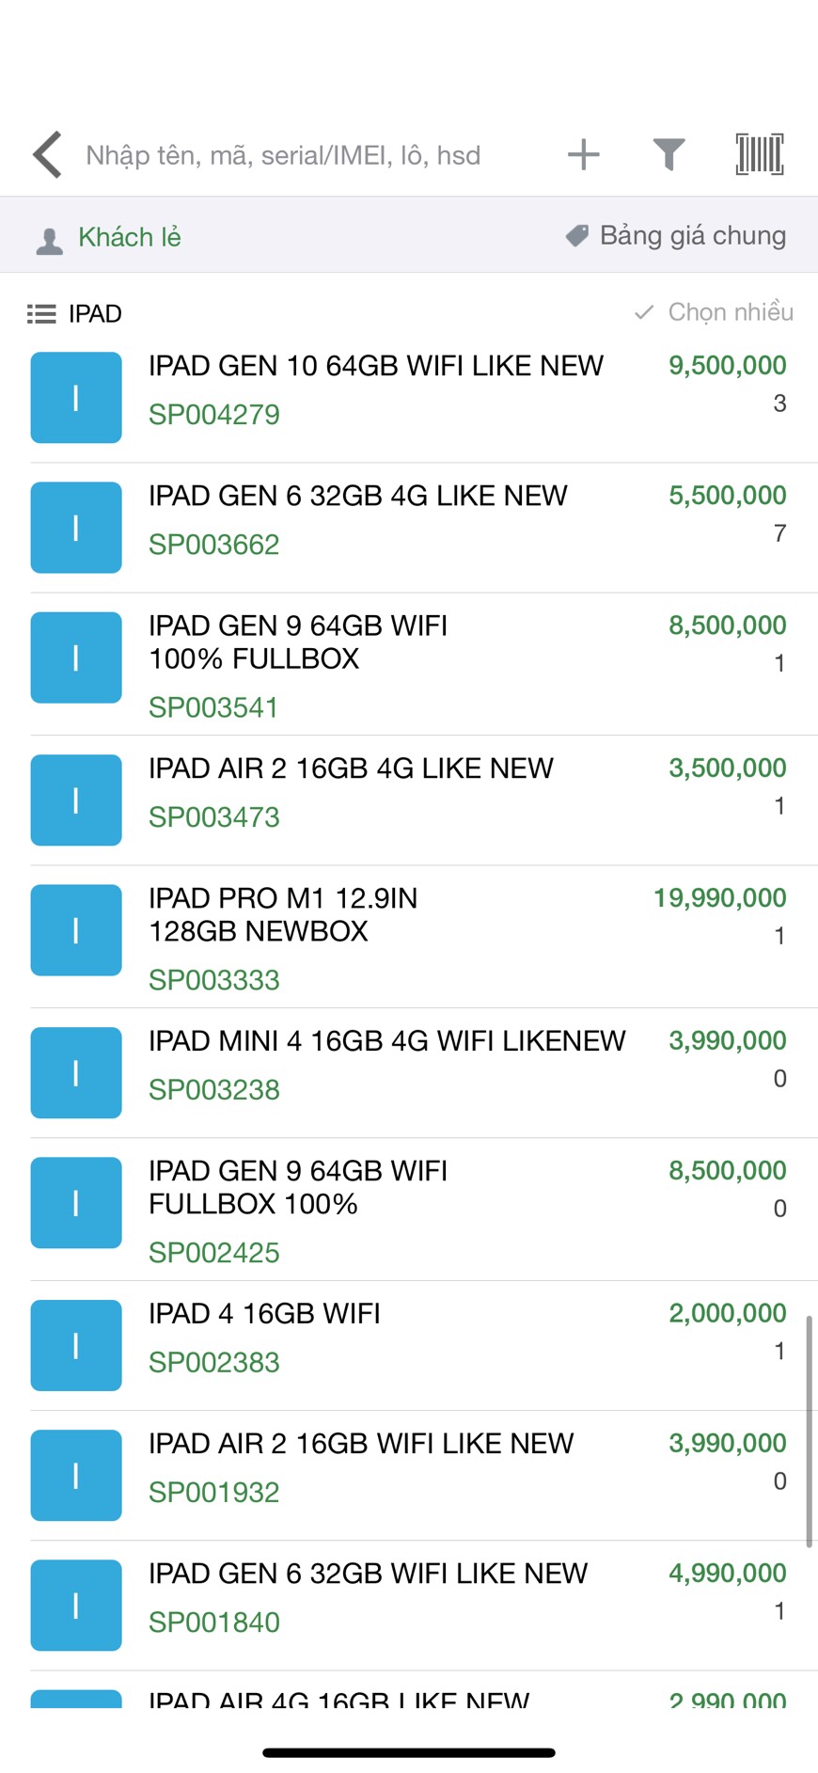Select IPAD 4 16GB WIFI item
Image resolution: width=818 pixels, height=1773 pixels.
click(264, 1313)
